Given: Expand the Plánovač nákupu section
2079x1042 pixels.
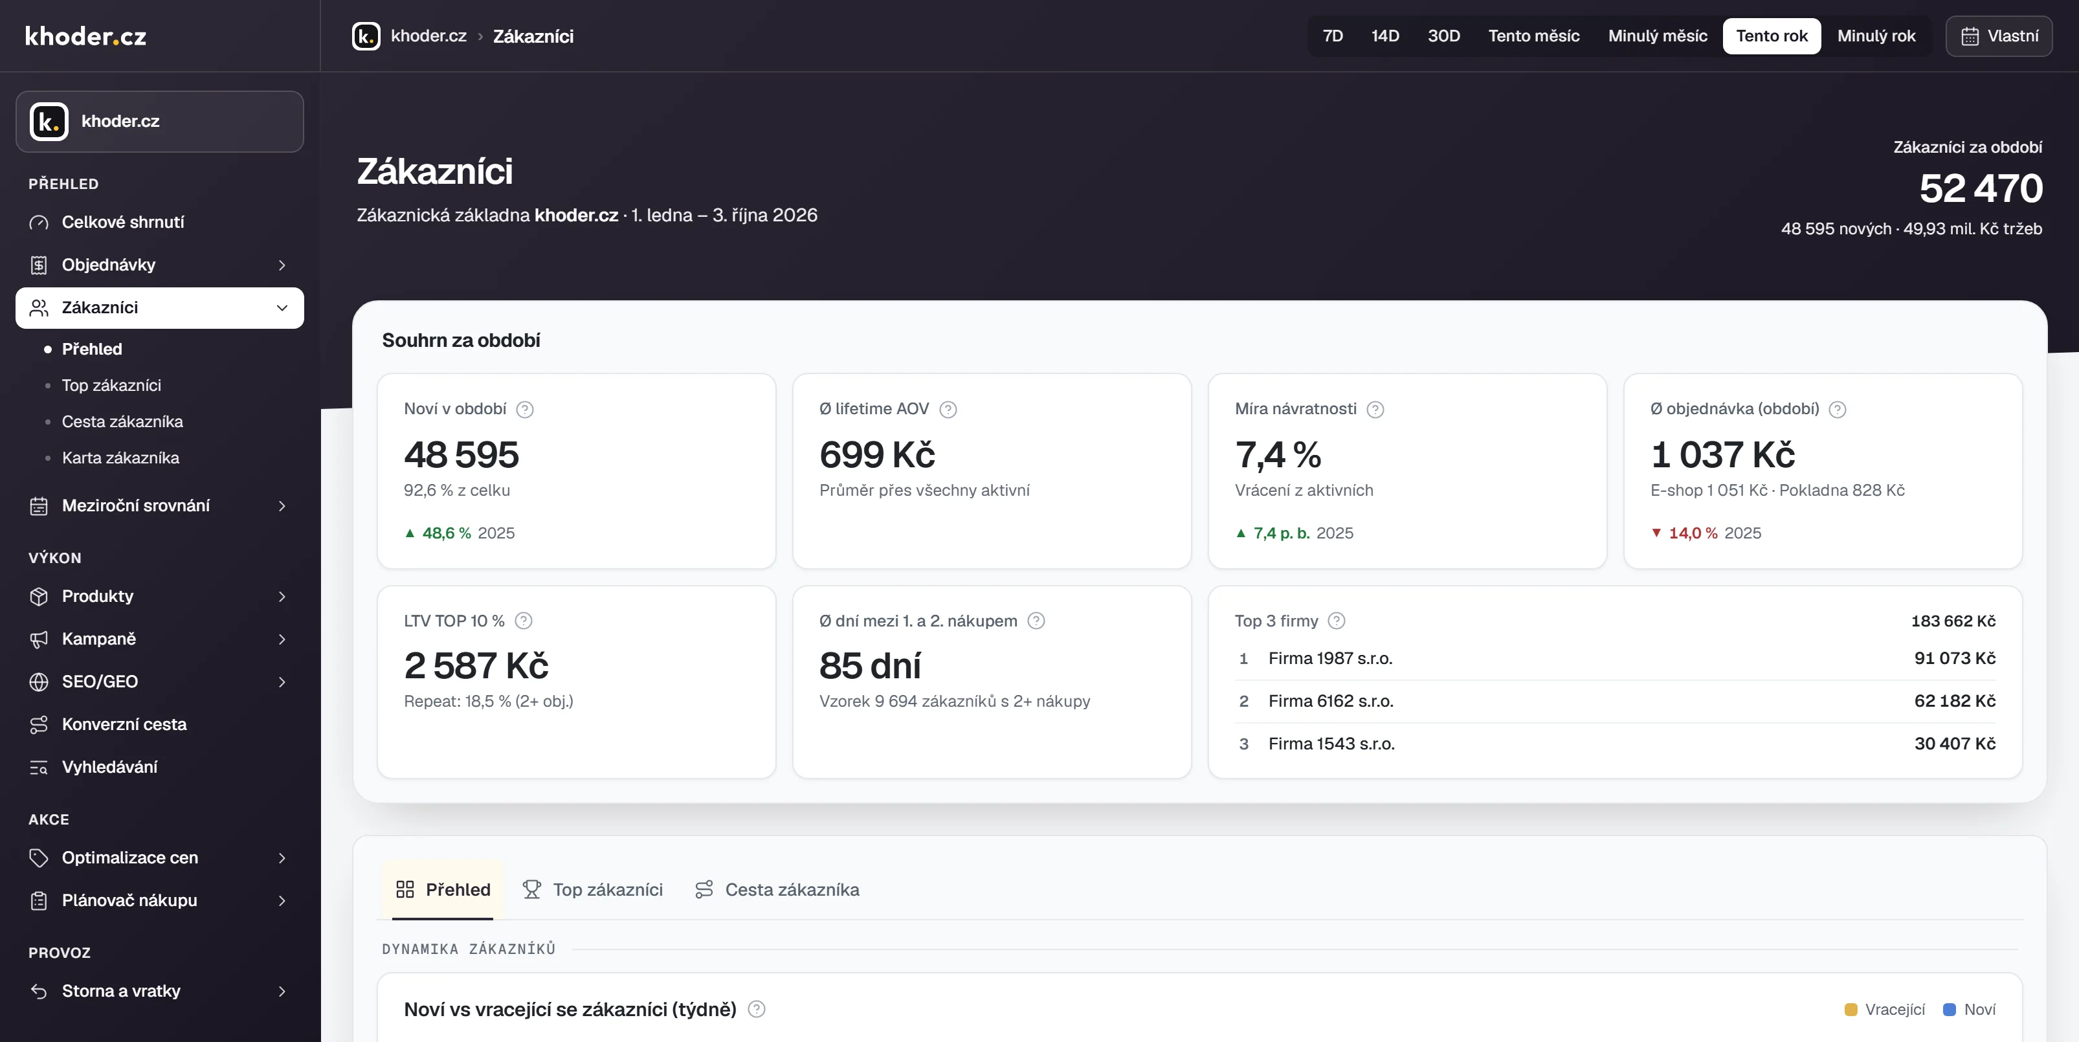Looking at the screenshot, I should [160, 901].
